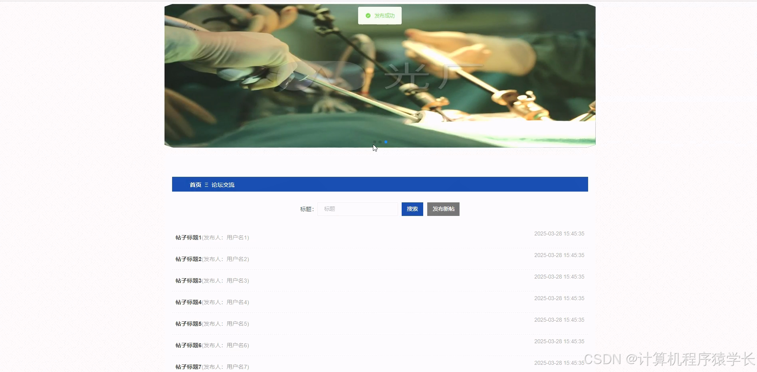Click the green success check icon
Screen dimensions: 757x372
(368, 16)
